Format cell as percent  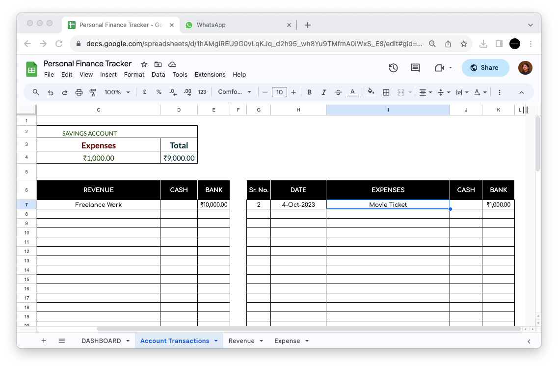(x=159, y=92)
